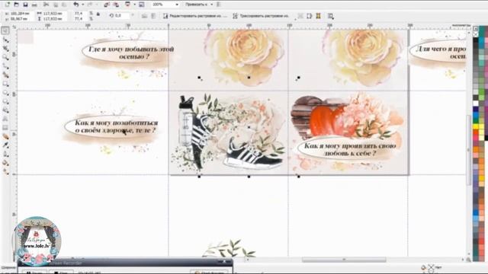Select the heart and flowers card image
The height and width of the screenshot is (274, 488).
pos(348,133)
